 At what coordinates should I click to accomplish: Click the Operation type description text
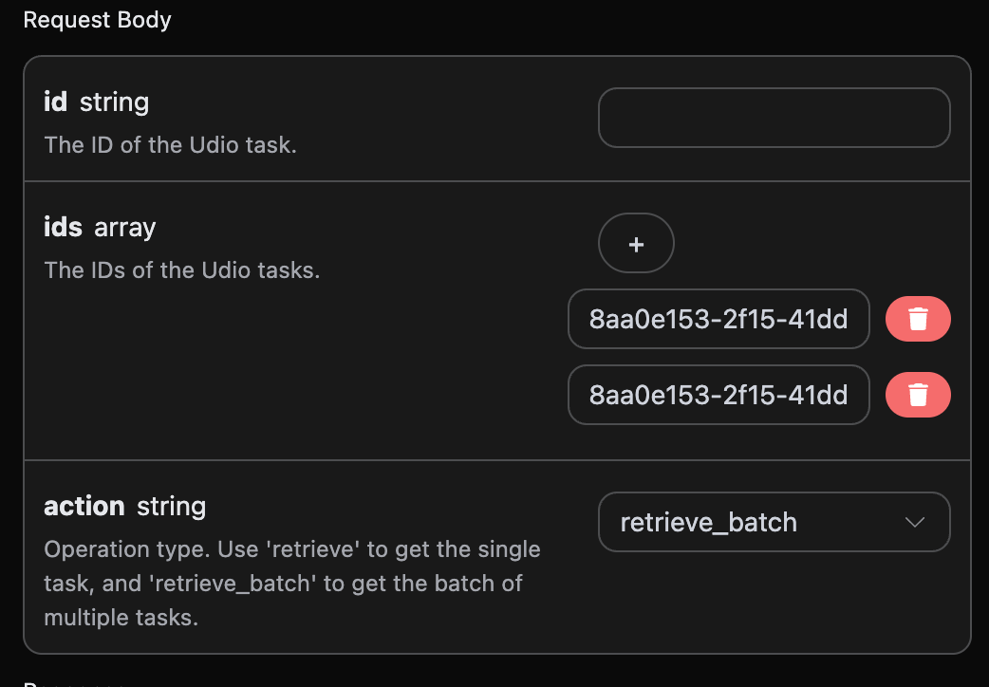[x=292, y=584]
